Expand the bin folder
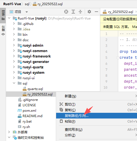The image size is (137, 141). click(14, 34)
